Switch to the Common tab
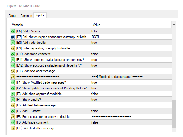Viewport: 183px width, 137px height. tap(26, 16)
